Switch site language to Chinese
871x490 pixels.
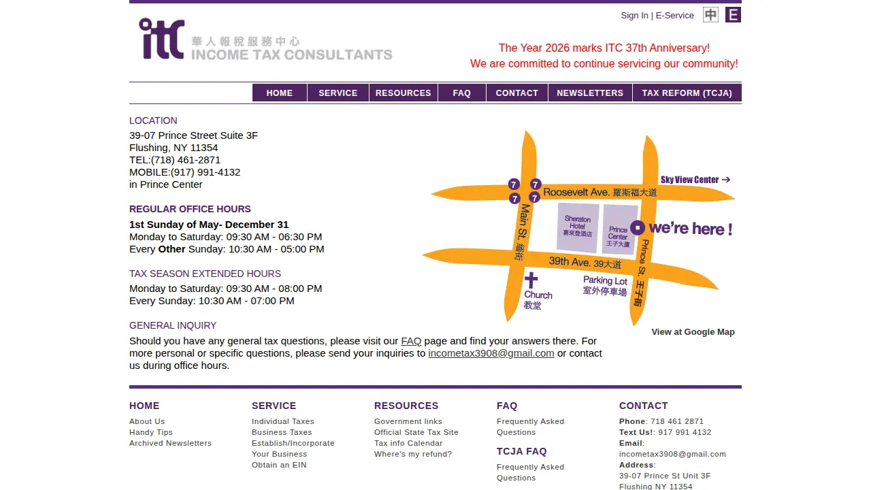710,15
